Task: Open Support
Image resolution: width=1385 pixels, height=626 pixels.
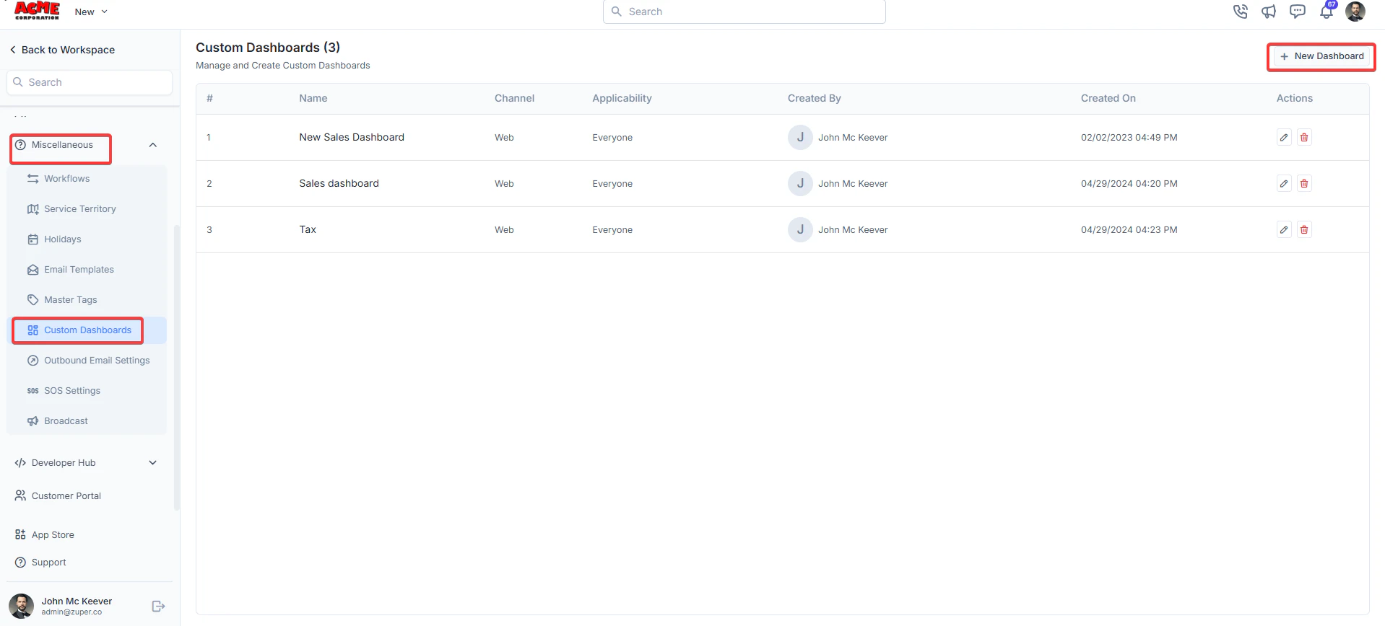Action: tap(48, 562)
